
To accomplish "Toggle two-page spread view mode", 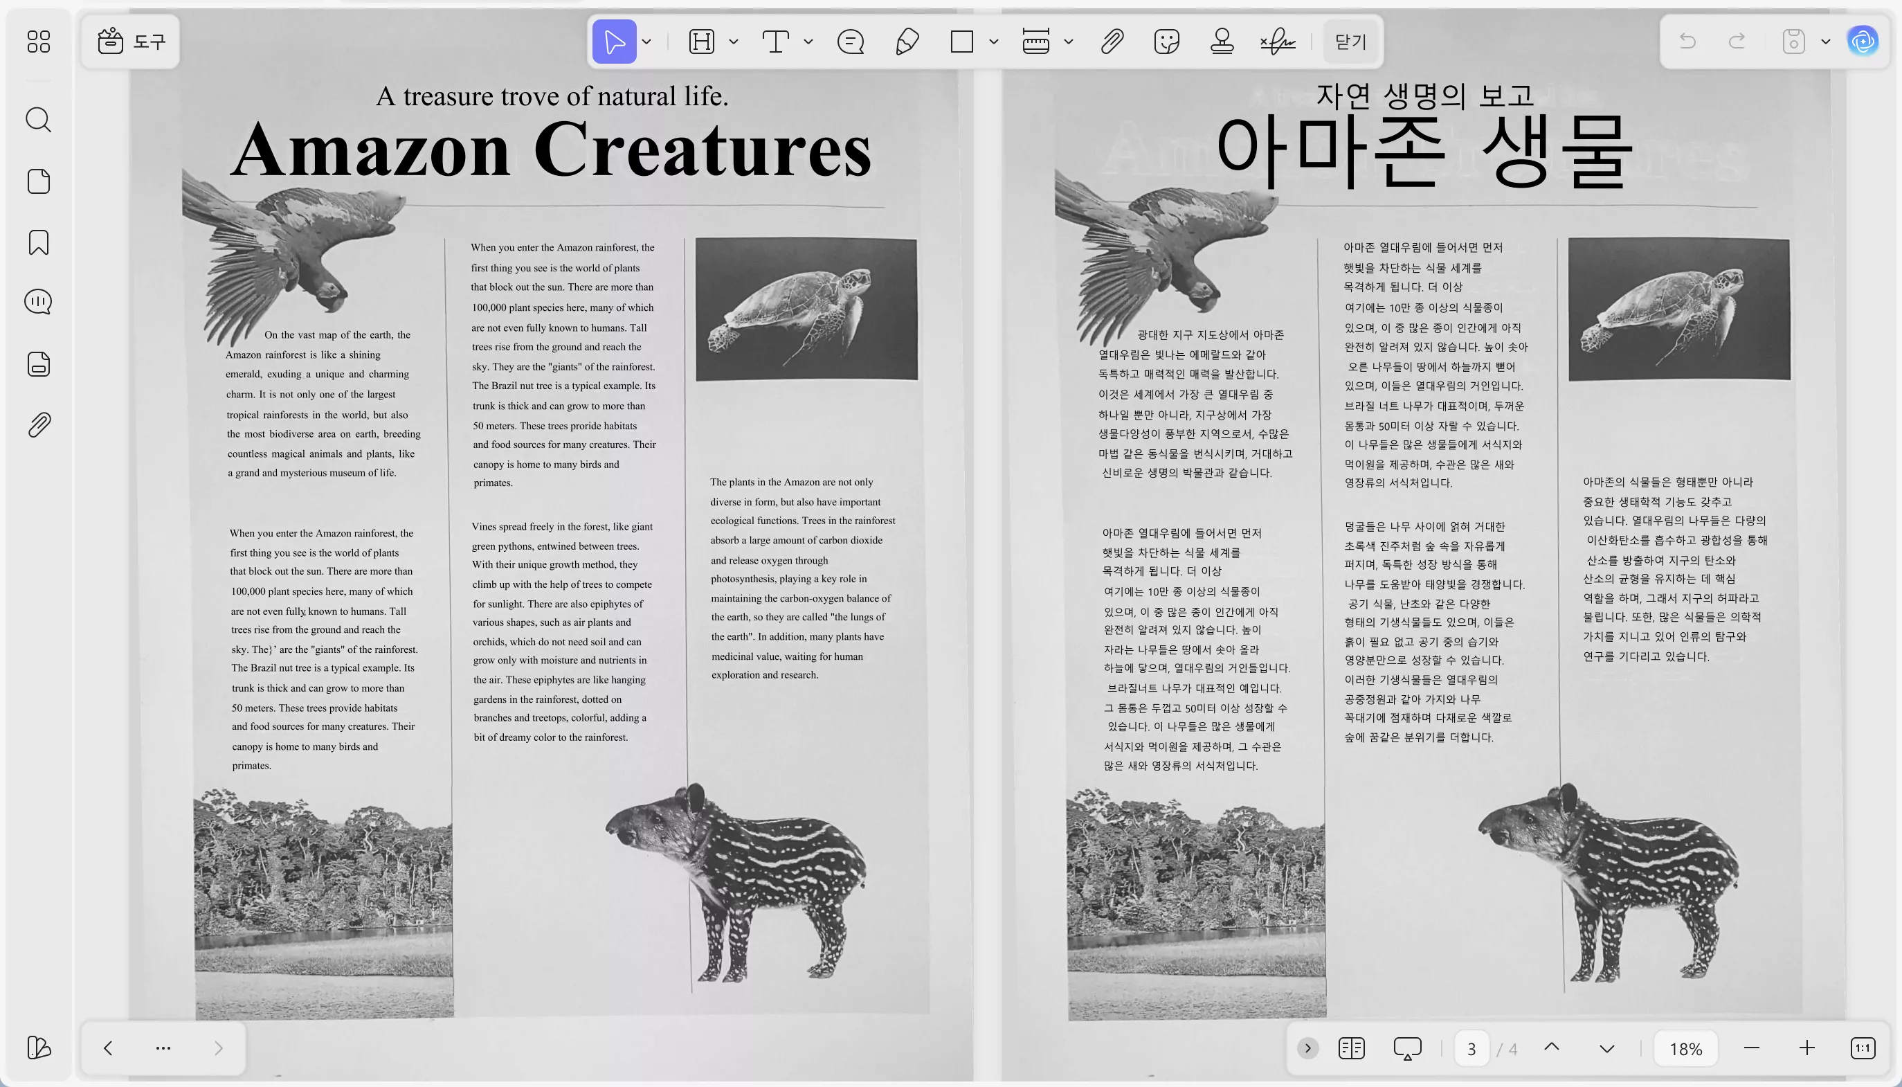I will point(1350,1048).
